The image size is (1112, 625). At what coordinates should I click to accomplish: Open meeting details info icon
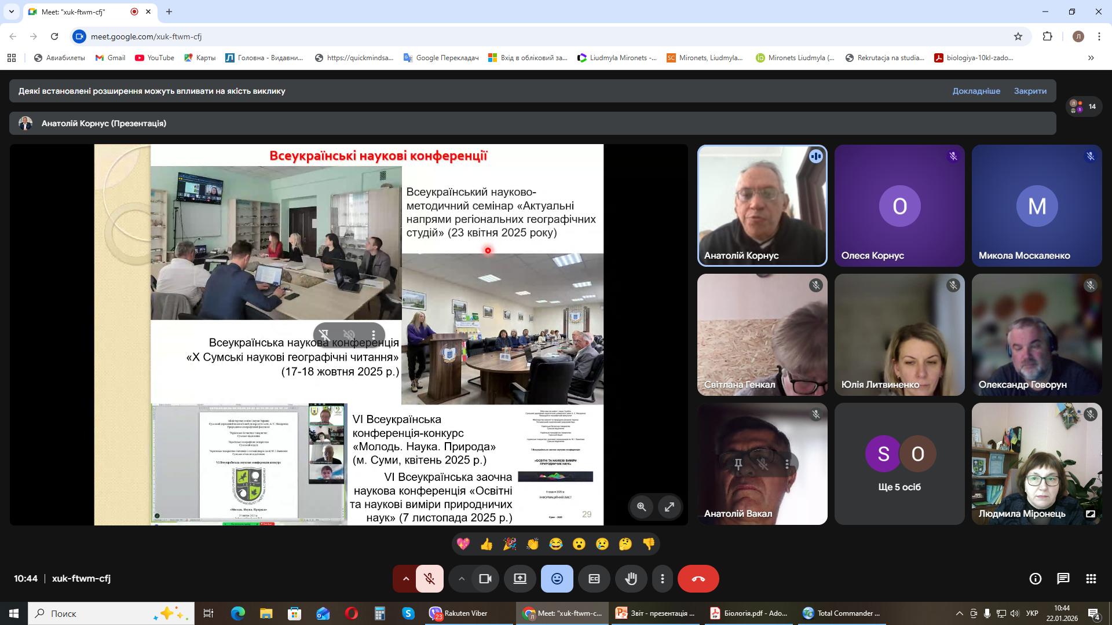pyautogui.click(x=1035, y=579)
